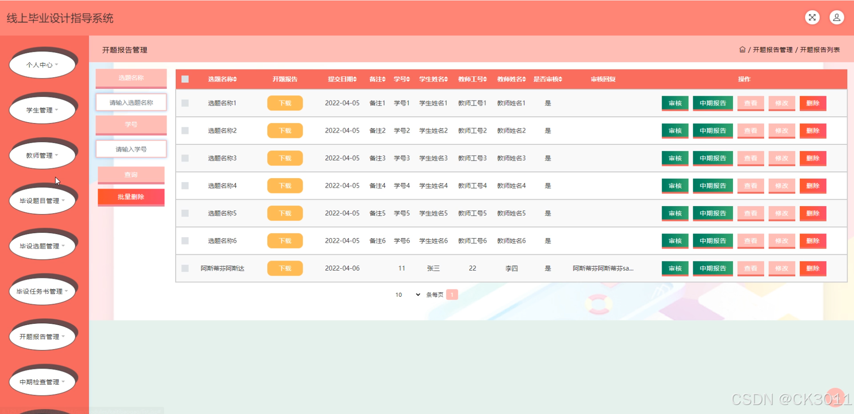Screen dimensions: 854x414
Task: Open the rows-per-page dropdown showing 10
Action: (x=408, y=294)
